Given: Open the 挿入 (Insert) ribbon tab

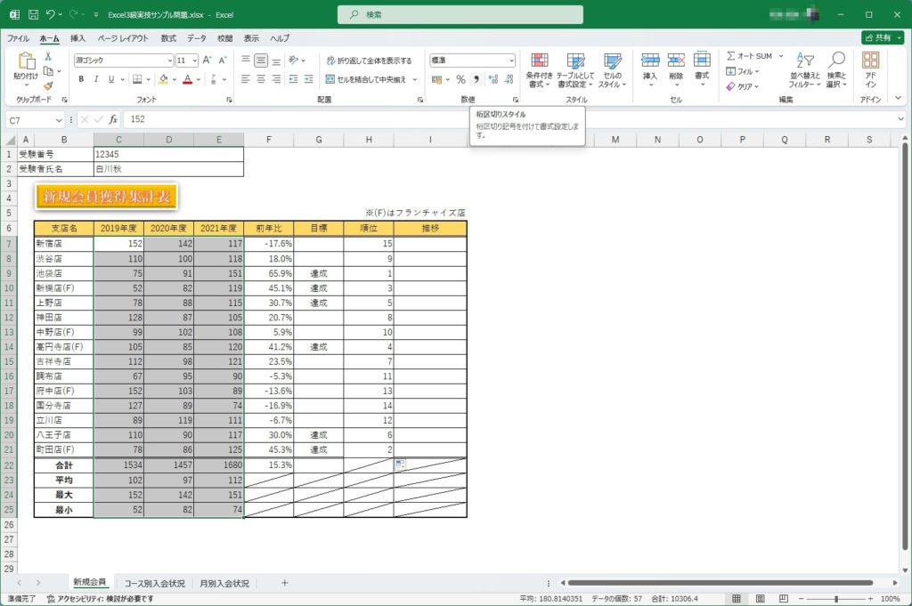Looking at the screenshot, I should click(77, 38).
